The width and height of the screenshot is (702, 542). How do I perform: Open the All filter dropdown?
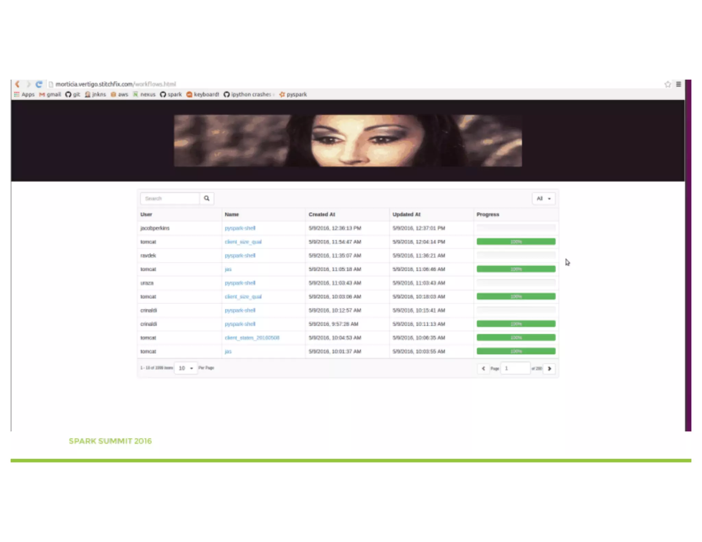pos(543,198)
